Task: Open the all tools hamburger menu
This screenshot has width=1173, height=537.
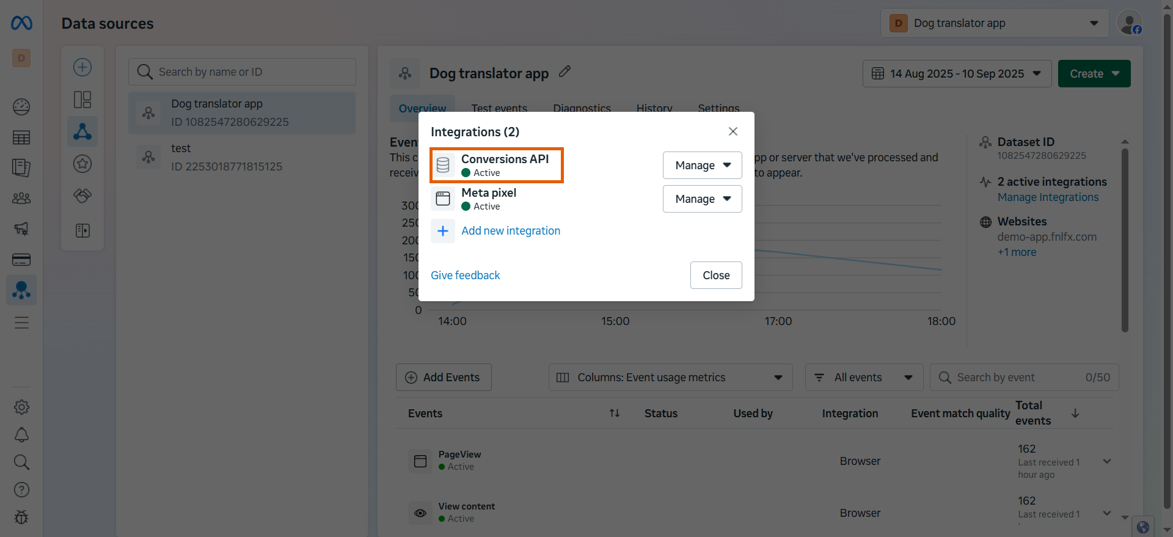Action: [x=21, y=323]
